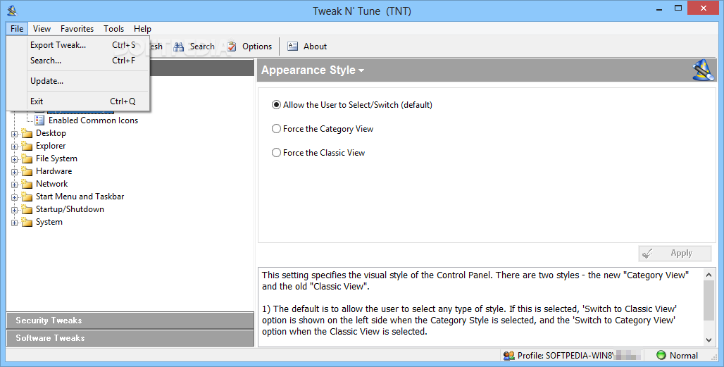Image resolution: width=724 pixels, height=367 pixels.
Task: Select the File System tree item label
Action: 56,158
